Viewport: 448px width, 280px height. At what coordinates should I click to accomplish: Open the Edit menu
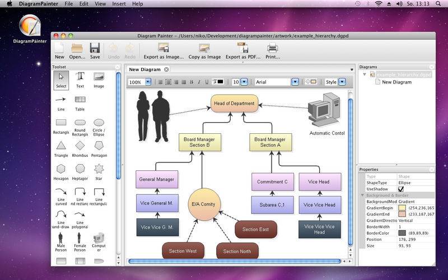point(83,4)
